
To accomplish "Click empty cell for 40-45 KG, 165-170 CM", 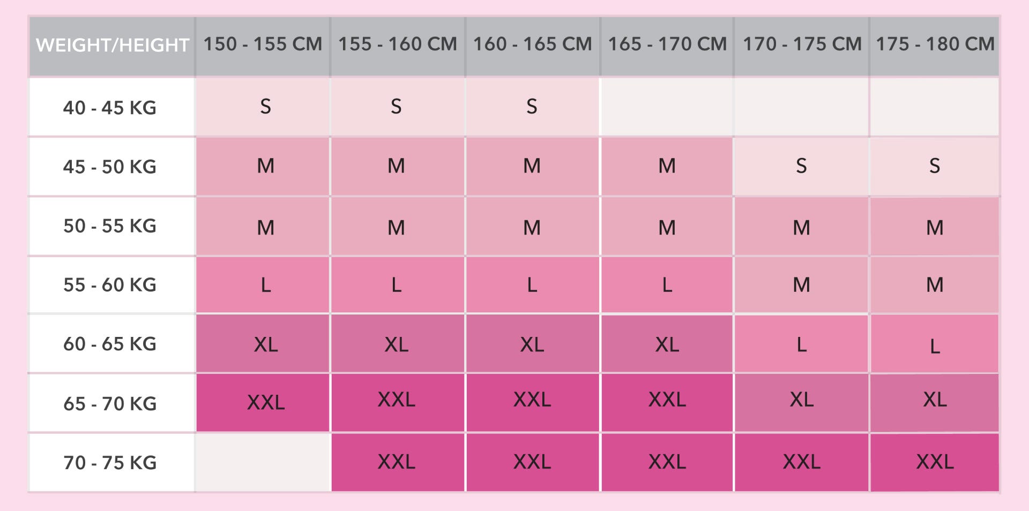I will [667, 107].
